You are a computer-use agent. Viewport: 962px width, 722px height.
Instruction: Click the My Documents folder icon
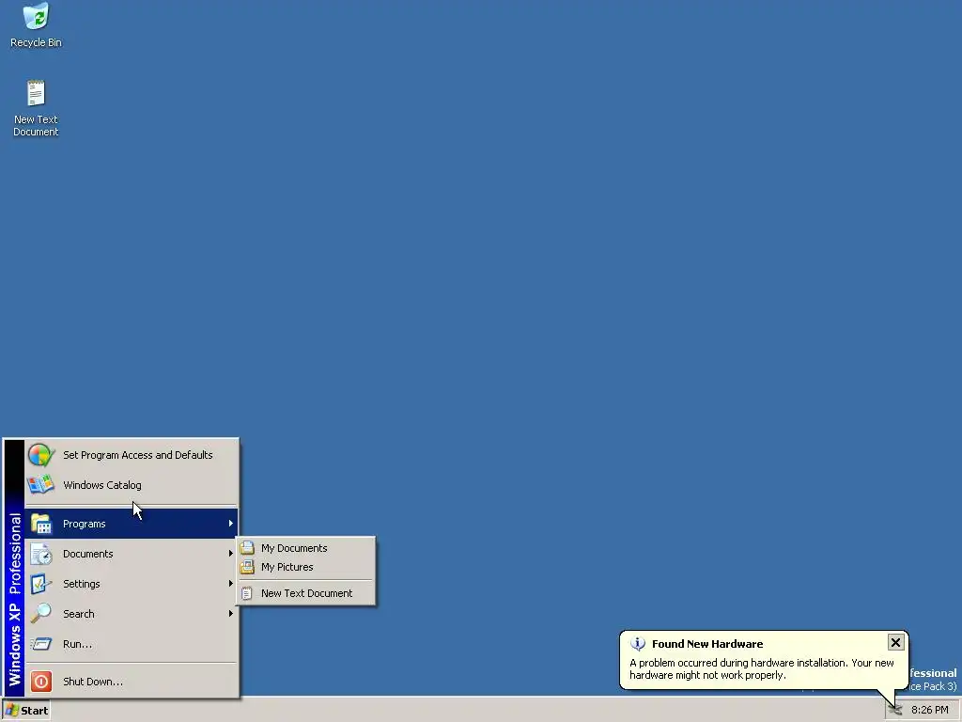(x=247, y=548)
